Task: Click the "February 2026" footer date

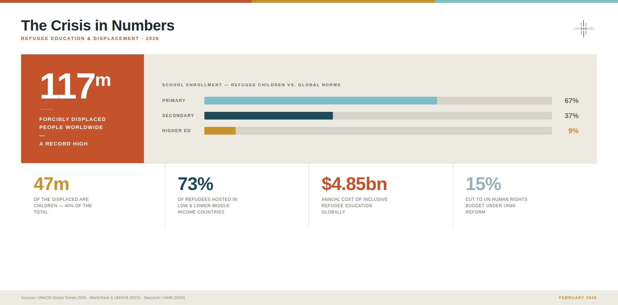Action: [x=578, y=298]
